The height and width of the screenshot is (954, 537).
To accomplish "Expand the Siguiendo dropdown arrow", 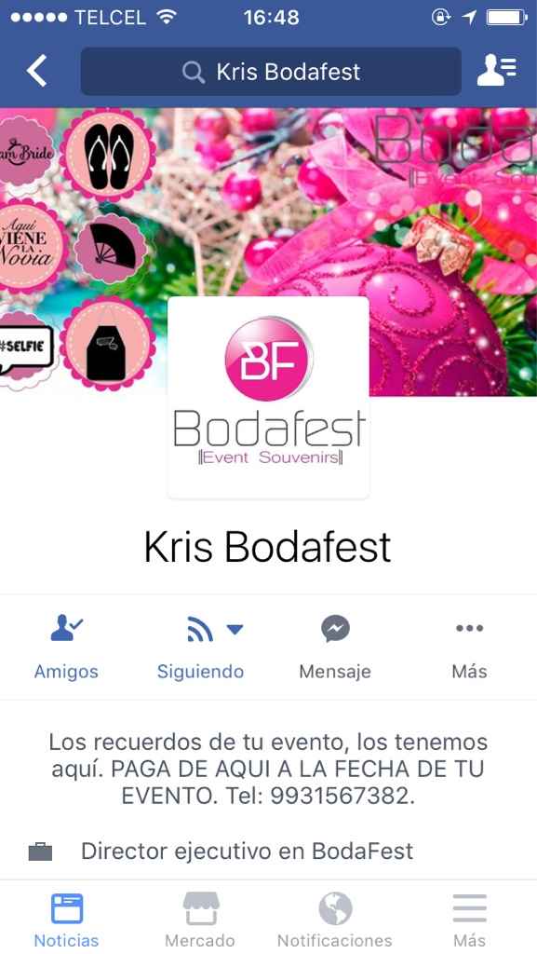I will (x=235, y=629).
